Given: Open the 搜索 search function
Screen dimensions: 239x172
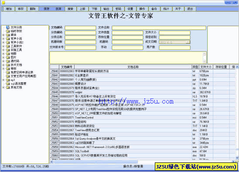Looking at the screenshot, I should tap(70, 9).
